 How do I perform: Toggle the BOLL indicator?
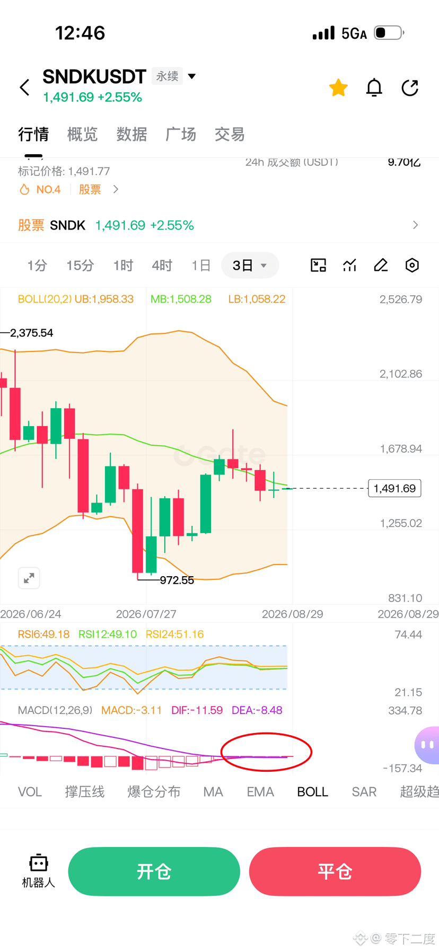tap(313, 792)
